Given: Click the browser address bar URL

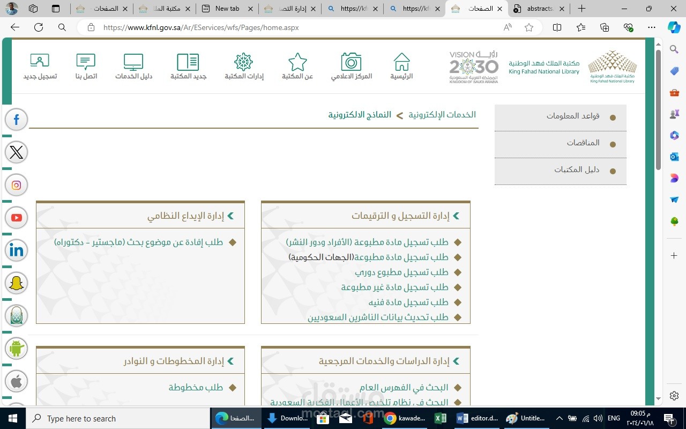Looking at the screenshot, I should [201, 27].
